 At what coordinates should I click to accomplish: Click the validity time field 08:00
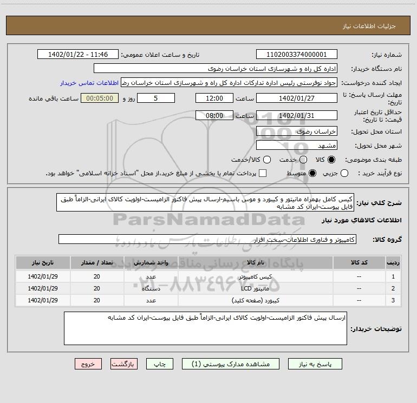click(x=214, y=115)
